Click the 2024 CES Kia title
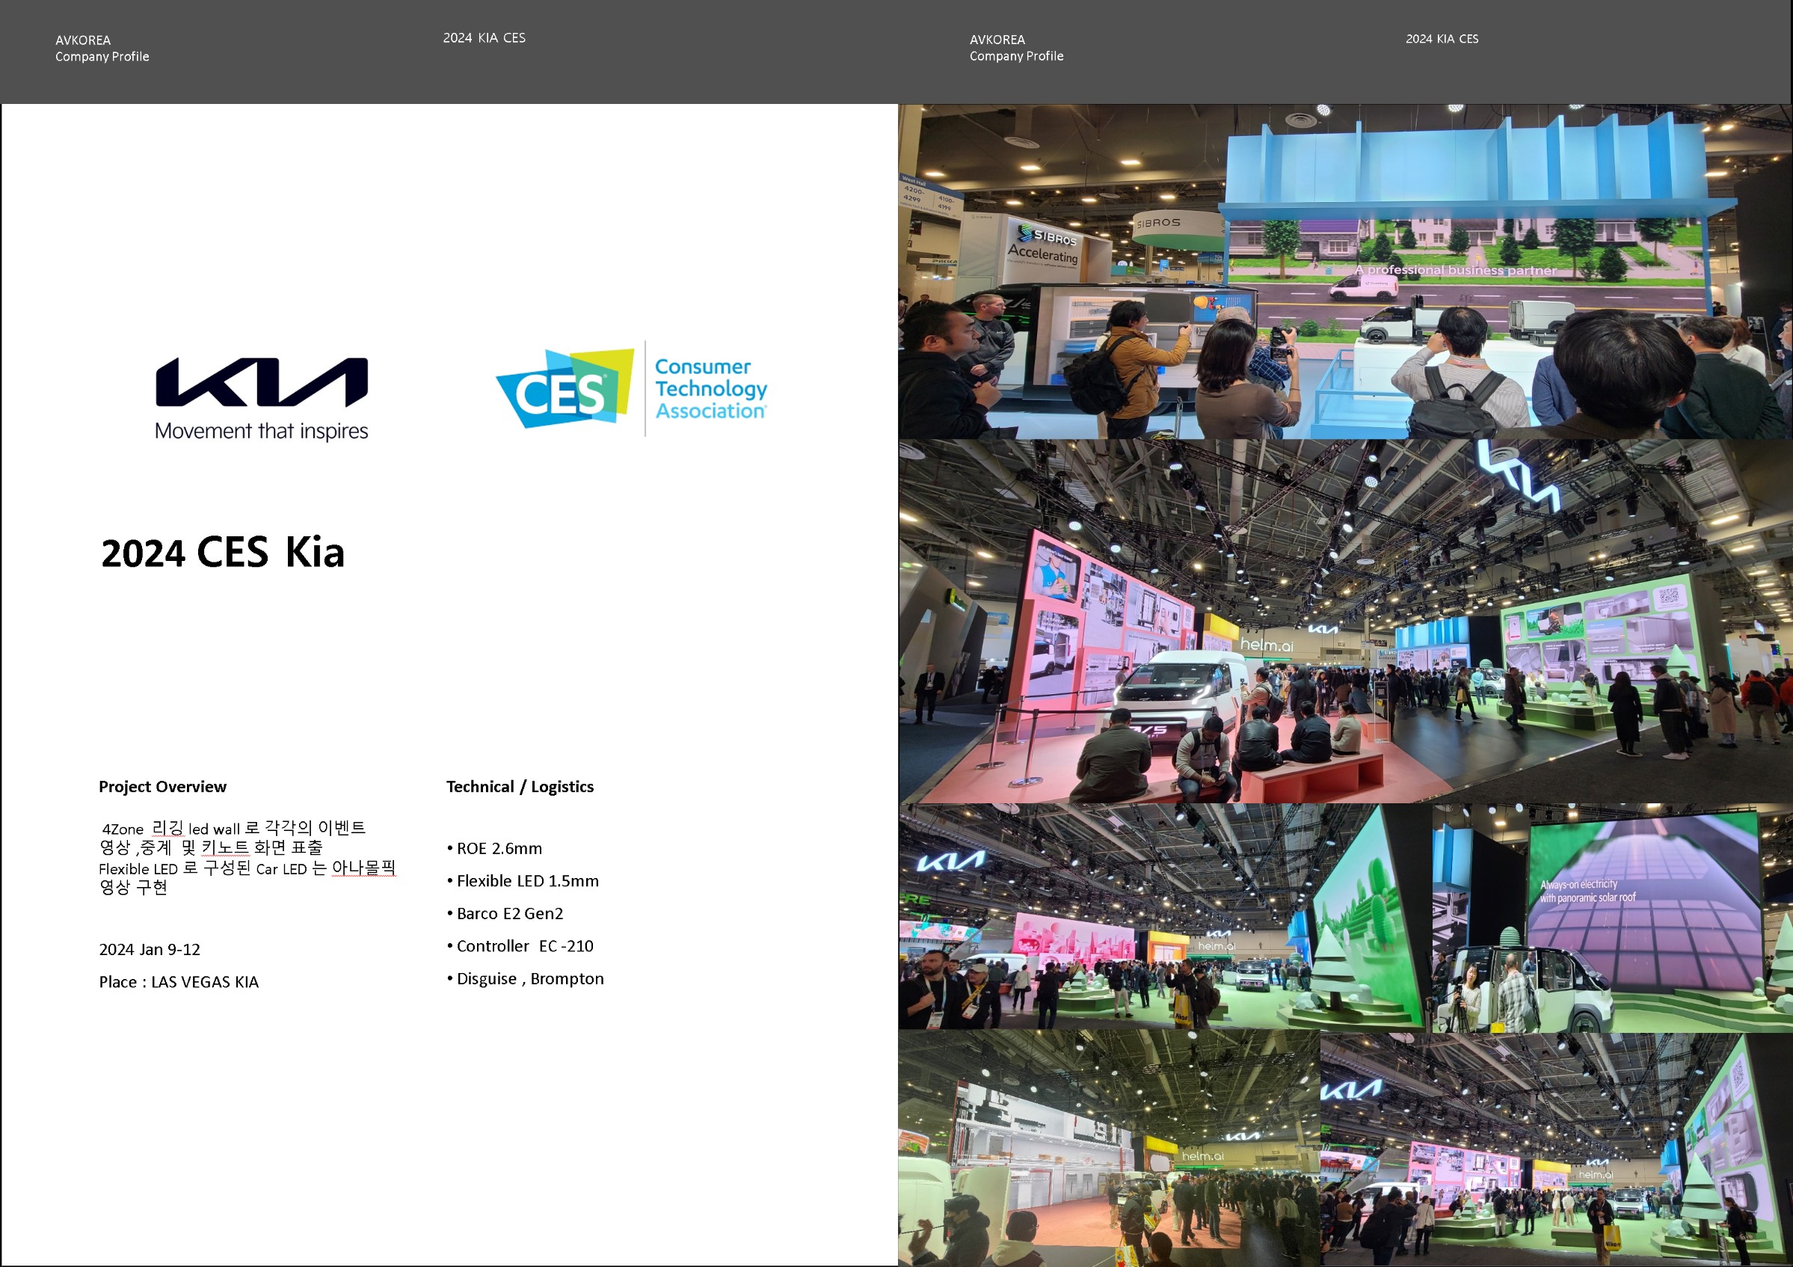The width and height of the screenshot is (1793, 1267). [x=223, y=553]
